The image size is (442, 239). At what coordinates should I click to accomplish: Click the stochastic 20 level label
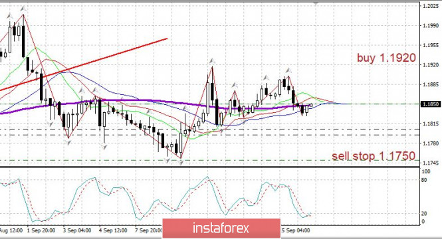(424, 214)
